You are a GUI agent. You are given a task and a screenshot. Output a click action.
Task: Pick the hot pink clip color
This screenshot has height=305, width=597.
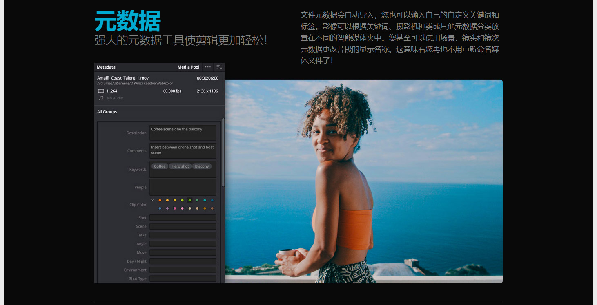click(175, 208)
